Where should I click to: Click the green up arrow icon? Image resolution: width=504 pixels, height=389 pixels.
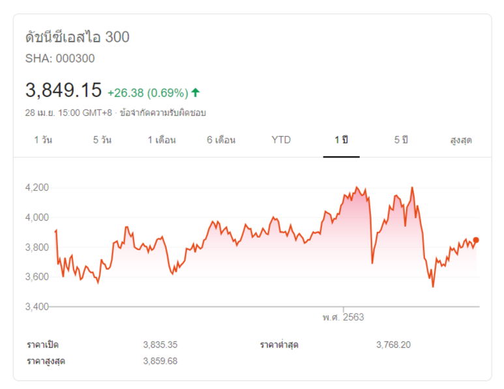(x=196, y=93)
